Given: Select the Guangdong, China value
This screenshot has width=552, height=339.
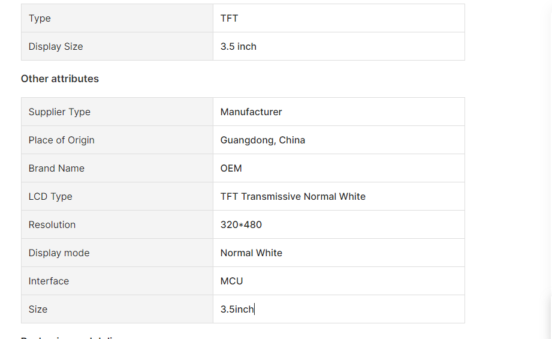Looking at the screenshot, I should click(263, 140).
